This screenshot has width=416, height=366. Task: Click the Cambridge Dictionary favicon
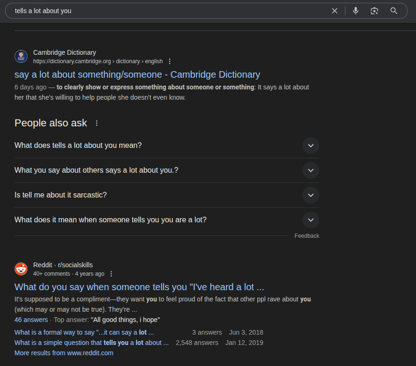pos(21,56)
